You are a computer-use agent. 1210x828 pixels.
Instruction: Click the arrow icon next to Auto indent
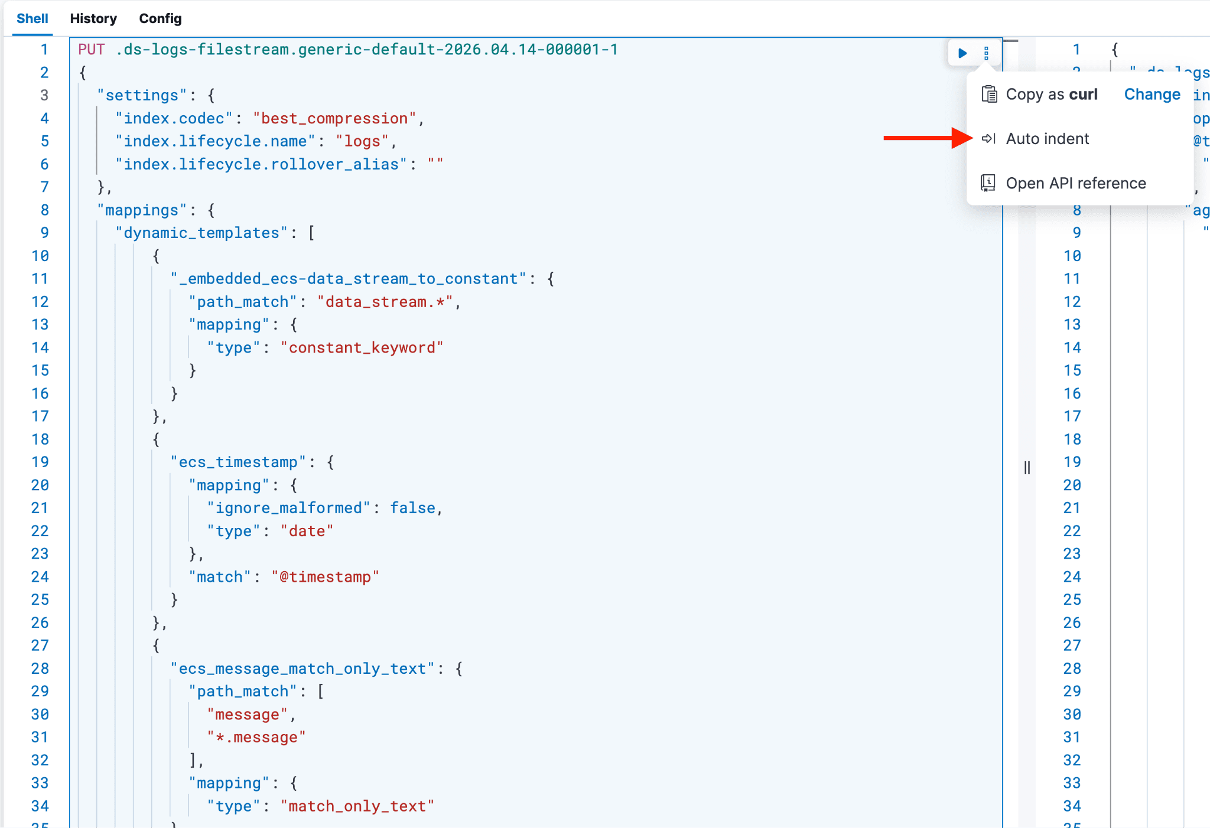click(988, 138)
